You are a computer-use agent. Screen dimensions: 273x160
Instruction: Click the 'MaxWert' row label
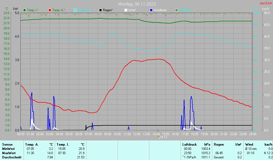point(9,153)
